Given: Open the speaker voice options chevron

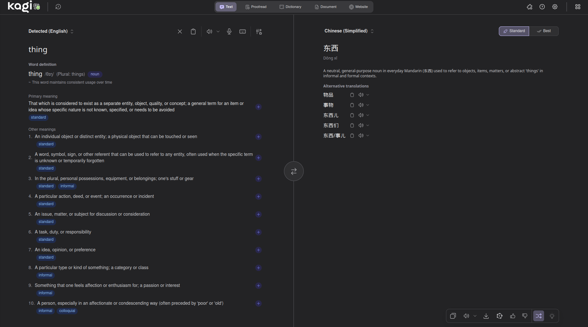Looking at the screenshot, I should (475, 316).
